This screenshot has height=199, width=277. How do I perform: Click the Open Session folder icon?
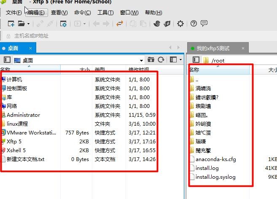pos(22,24)
